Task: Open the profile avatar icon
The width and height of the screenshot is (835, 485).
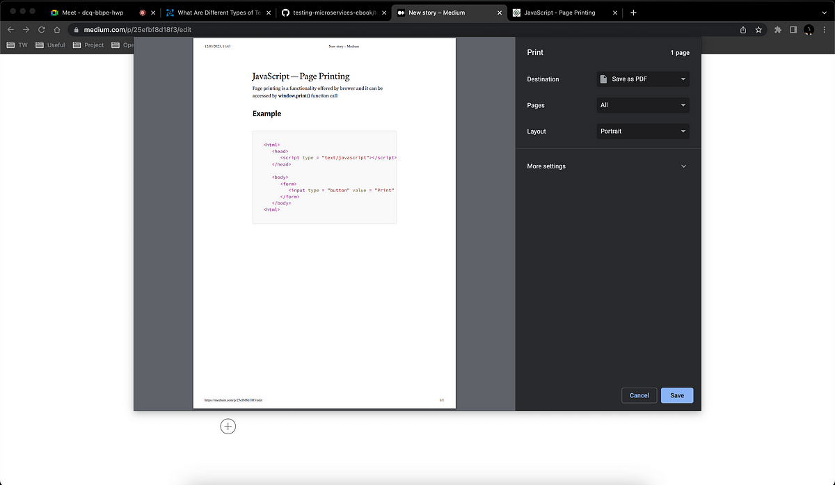Action: [809, 30]
